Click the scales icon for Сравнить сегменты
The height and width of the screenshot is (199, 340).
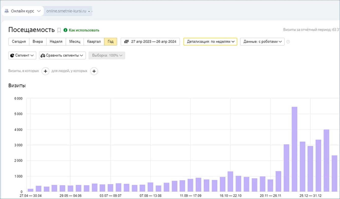tap(43, 55)
